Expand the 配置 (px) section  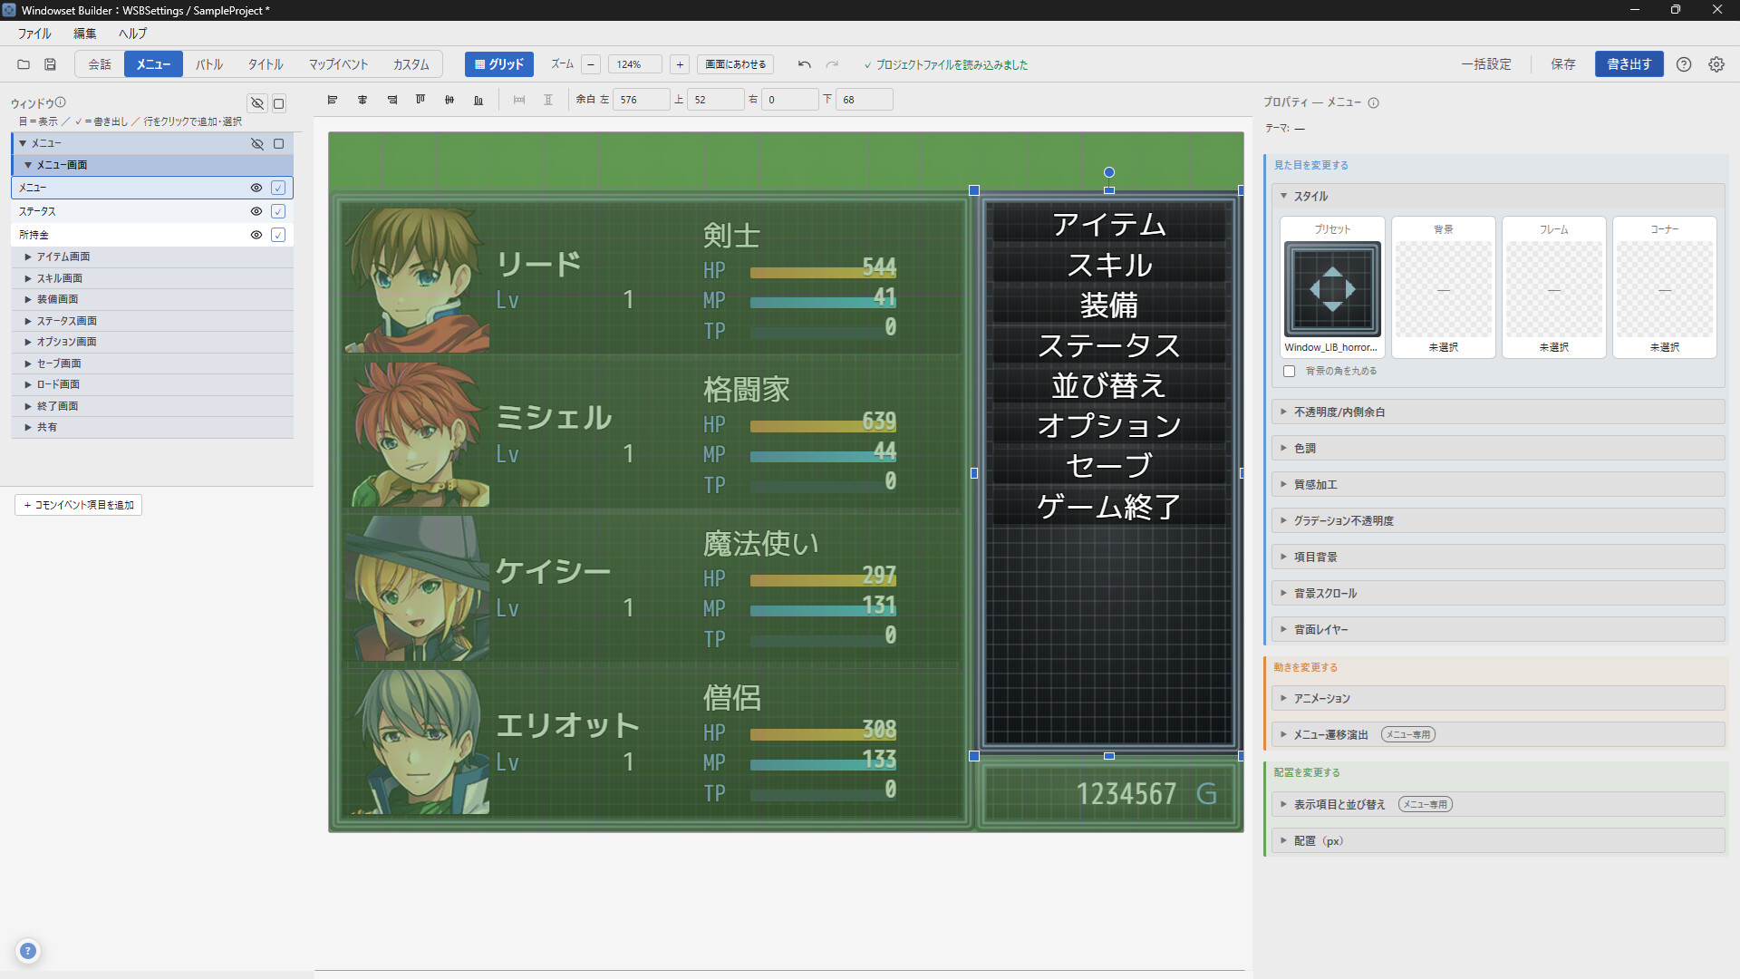(x=1498, y=840)
